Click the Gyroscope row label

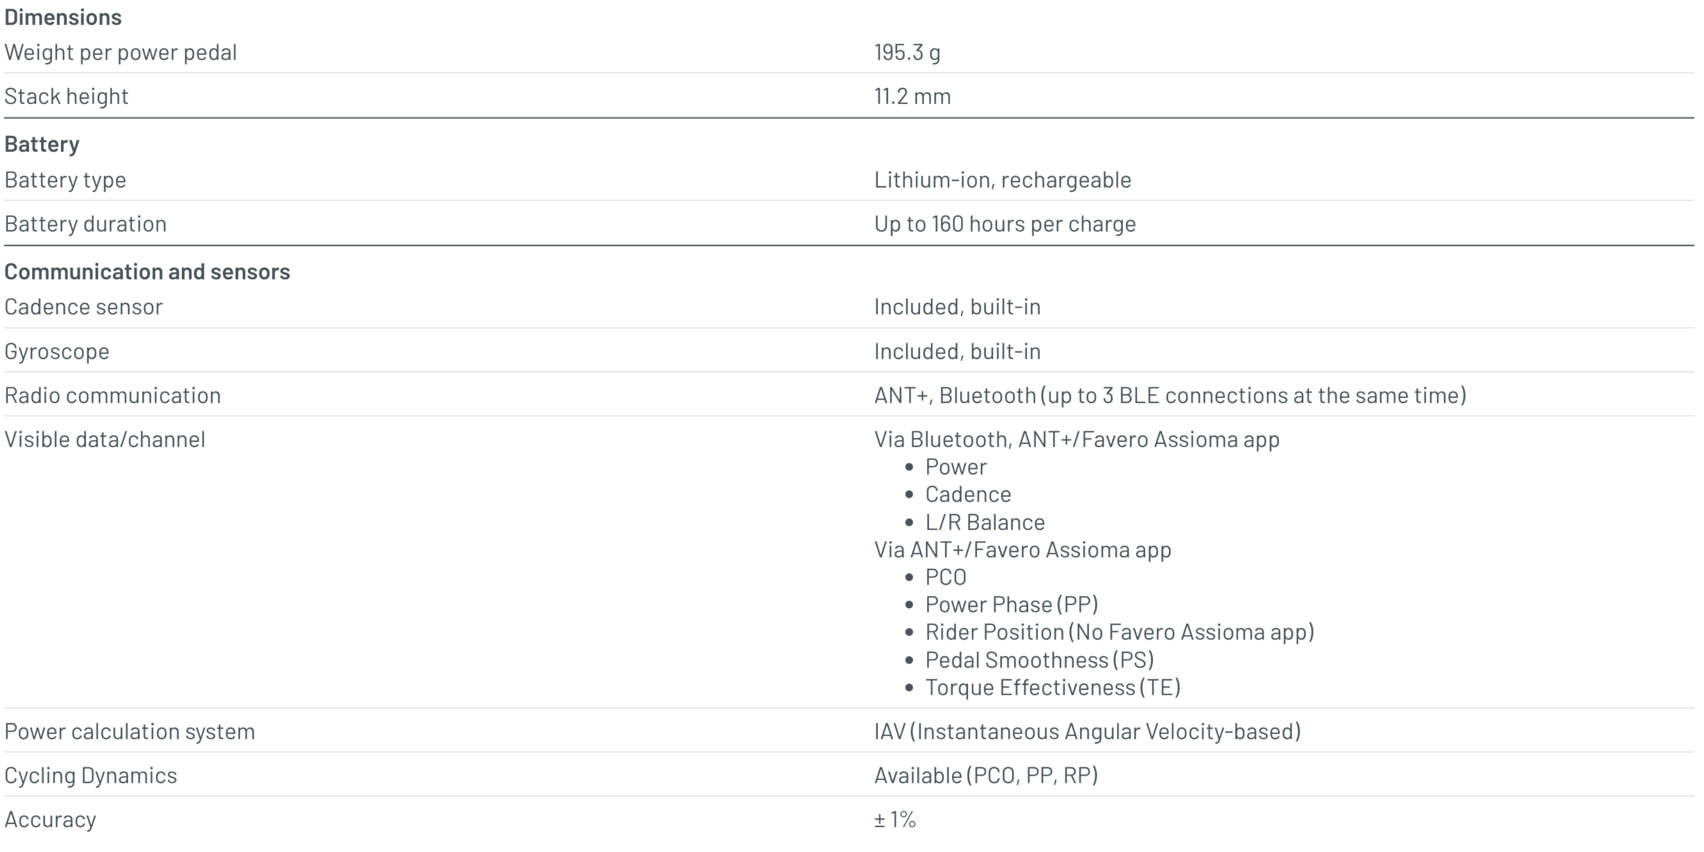pos(57,351)
